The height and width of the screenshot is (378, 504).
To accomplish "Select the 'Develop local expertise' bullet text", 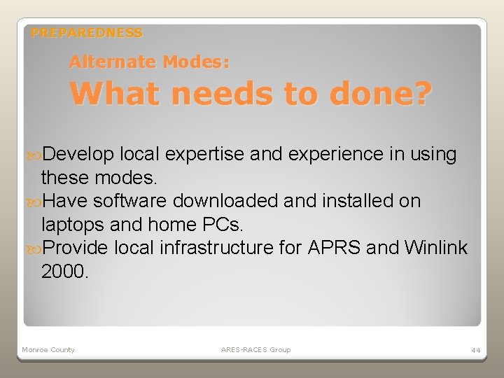I will coord(249,165).
